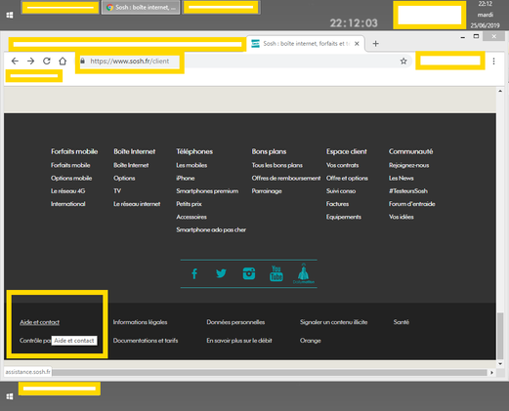This screenshot has width=509, height=411.
Task: Open the taskbar clock showing 22:12 mardi
Action: pos(486,15)
